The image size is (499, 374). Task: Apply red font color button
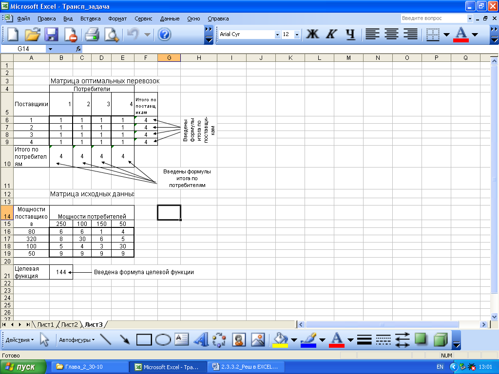coord(461,35)
